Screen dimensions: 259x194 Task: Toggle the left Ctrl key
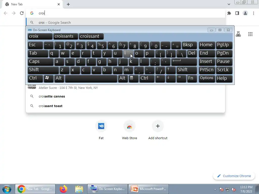(x=35, y=79)
